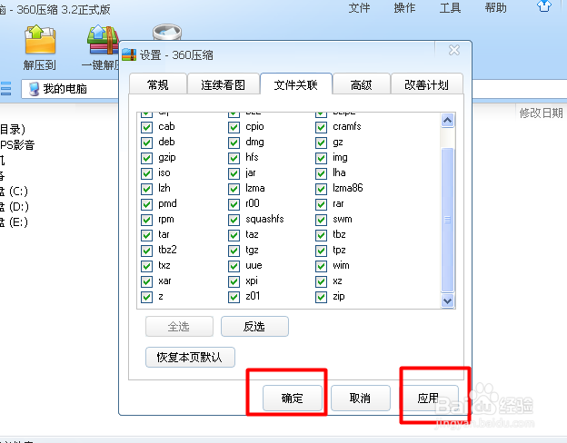Toggle the gzip checkbox
Screen dimensions: 567x443
[146, 158]
